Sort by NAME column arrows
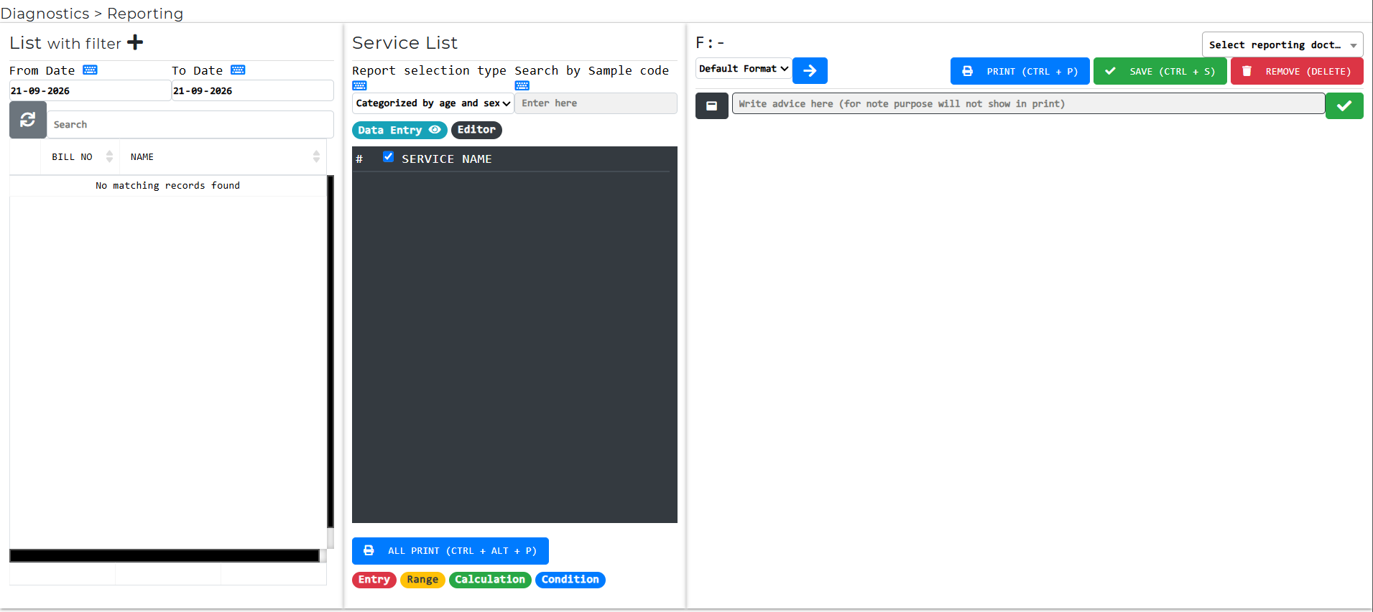This screenshot has width=1373, height=612. tap(316, 156)
